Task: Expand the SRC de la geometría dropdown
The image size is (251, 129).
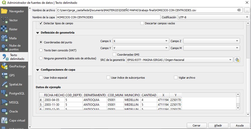Action: click(180, 60)
